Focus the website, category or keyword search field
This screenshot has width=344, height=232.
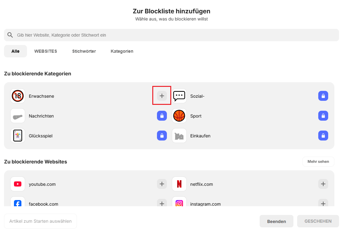(174, 35)
